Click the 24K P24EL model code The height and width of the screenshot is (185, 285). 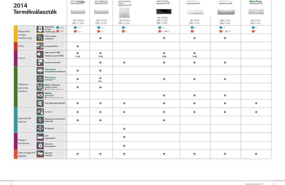tap(225, 23)
